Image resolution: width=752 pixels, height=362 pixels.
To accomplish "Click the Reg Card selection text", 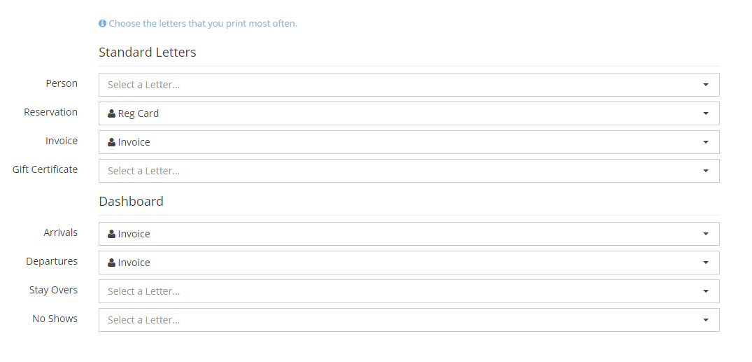I will pyautogui.click(x=139, y=113).
